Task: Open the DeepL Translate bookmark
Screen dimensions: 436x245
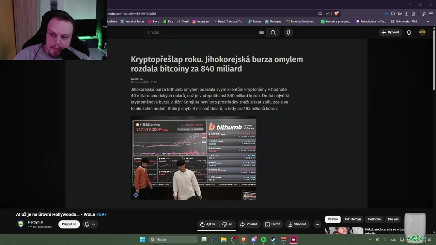Action: coord(228,21)
